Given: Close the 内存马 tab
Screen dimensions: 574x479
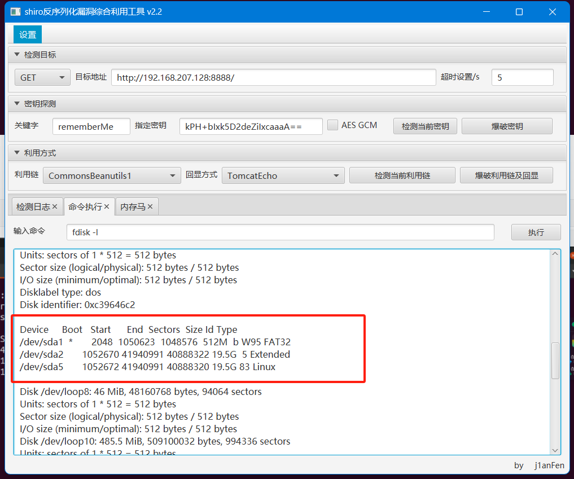Looking at the screenshot, I should coord(150,206).
